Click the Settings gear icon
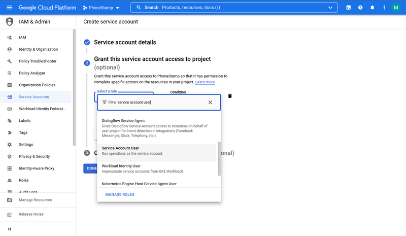The image size is (406, 236). pyautogui.click(x=10, y=145)
